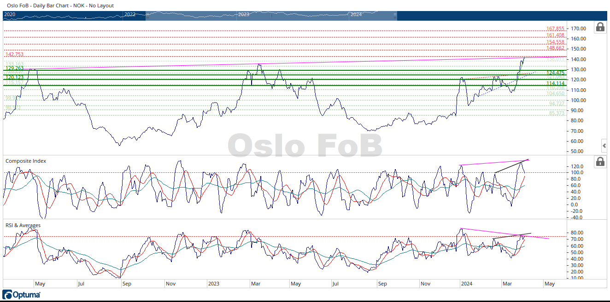Click the right edge handle of the navigator range
Image resolution: width=610 pixels, height=302 pixels.
[395, 15]
